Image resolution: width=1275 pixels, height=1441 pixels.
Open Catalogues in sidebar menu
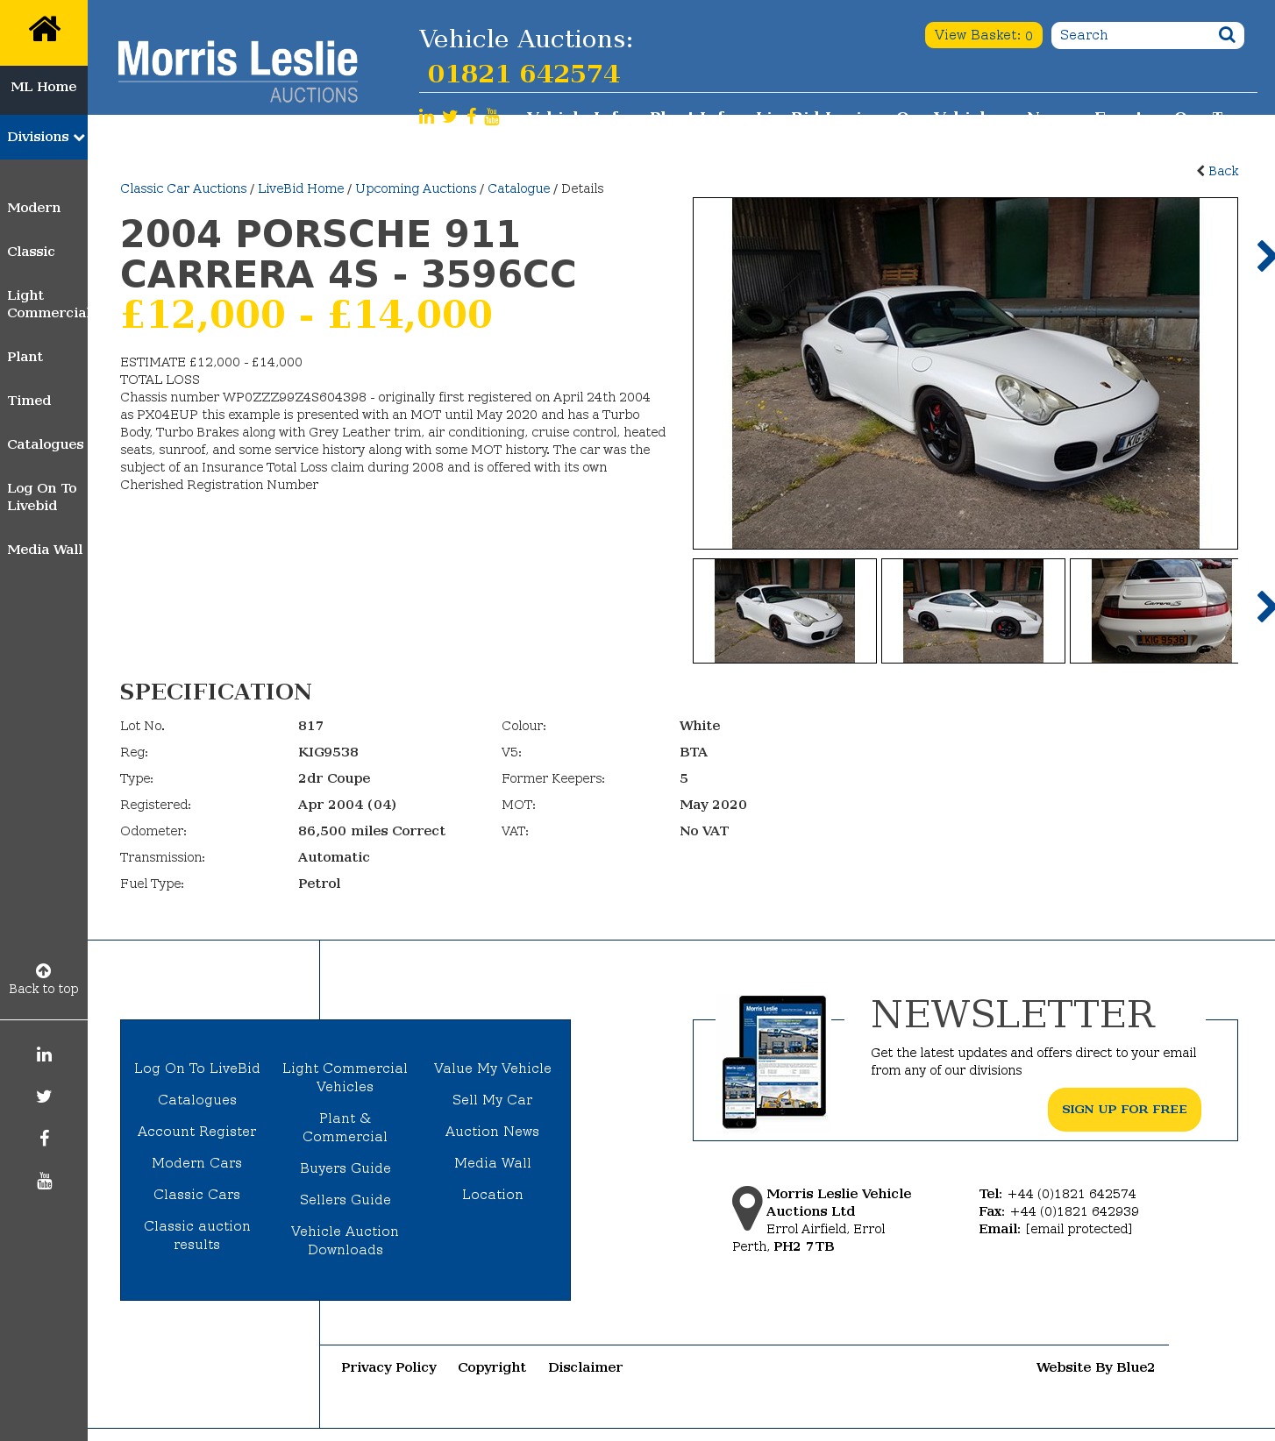(46, 444)
